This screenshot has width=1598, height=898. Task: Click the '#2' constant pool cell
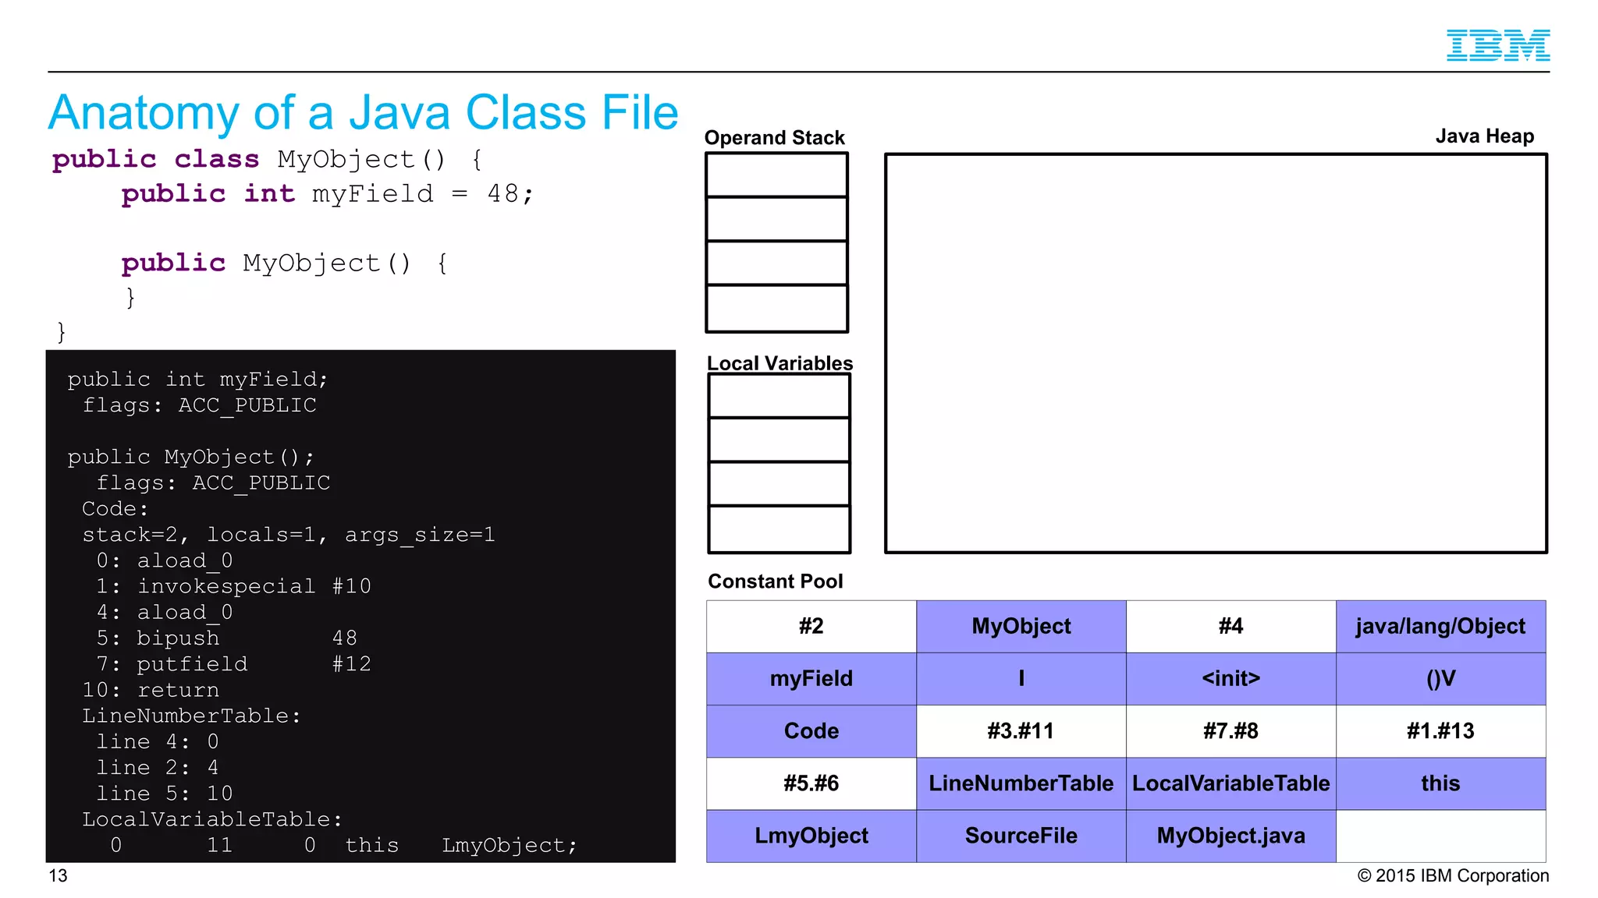pyautogui.click(x=811, y=627)
